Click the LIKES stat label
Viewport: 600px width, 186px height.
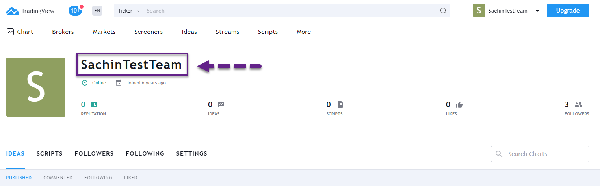tap(451, 114)
